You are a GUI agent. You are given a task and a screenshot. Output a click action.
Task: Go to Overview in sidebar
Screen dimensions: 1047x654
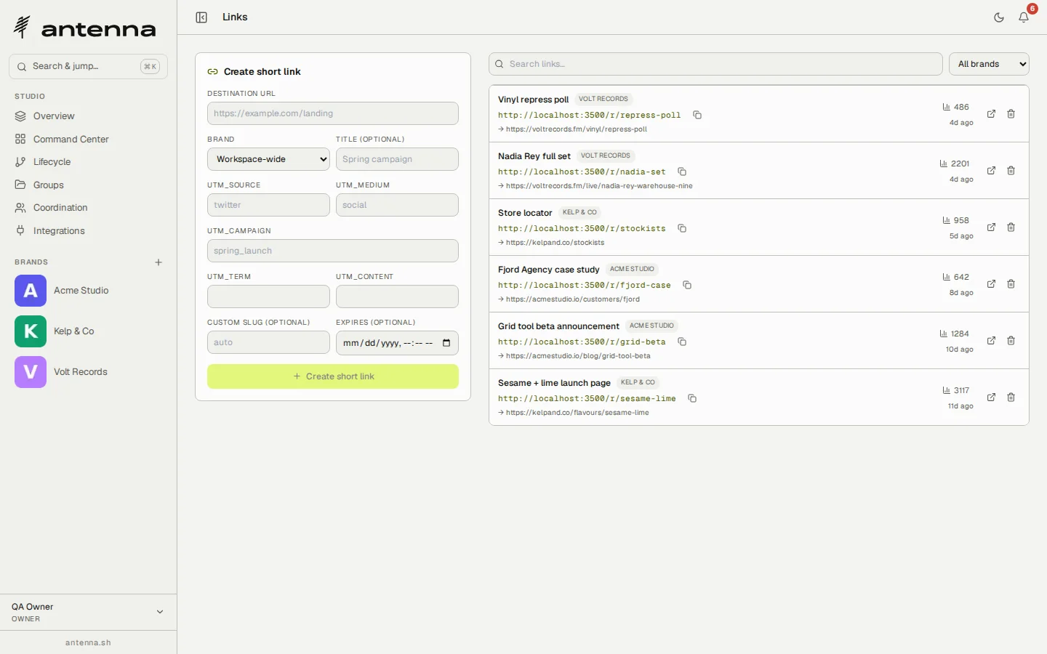coord(88,116)
